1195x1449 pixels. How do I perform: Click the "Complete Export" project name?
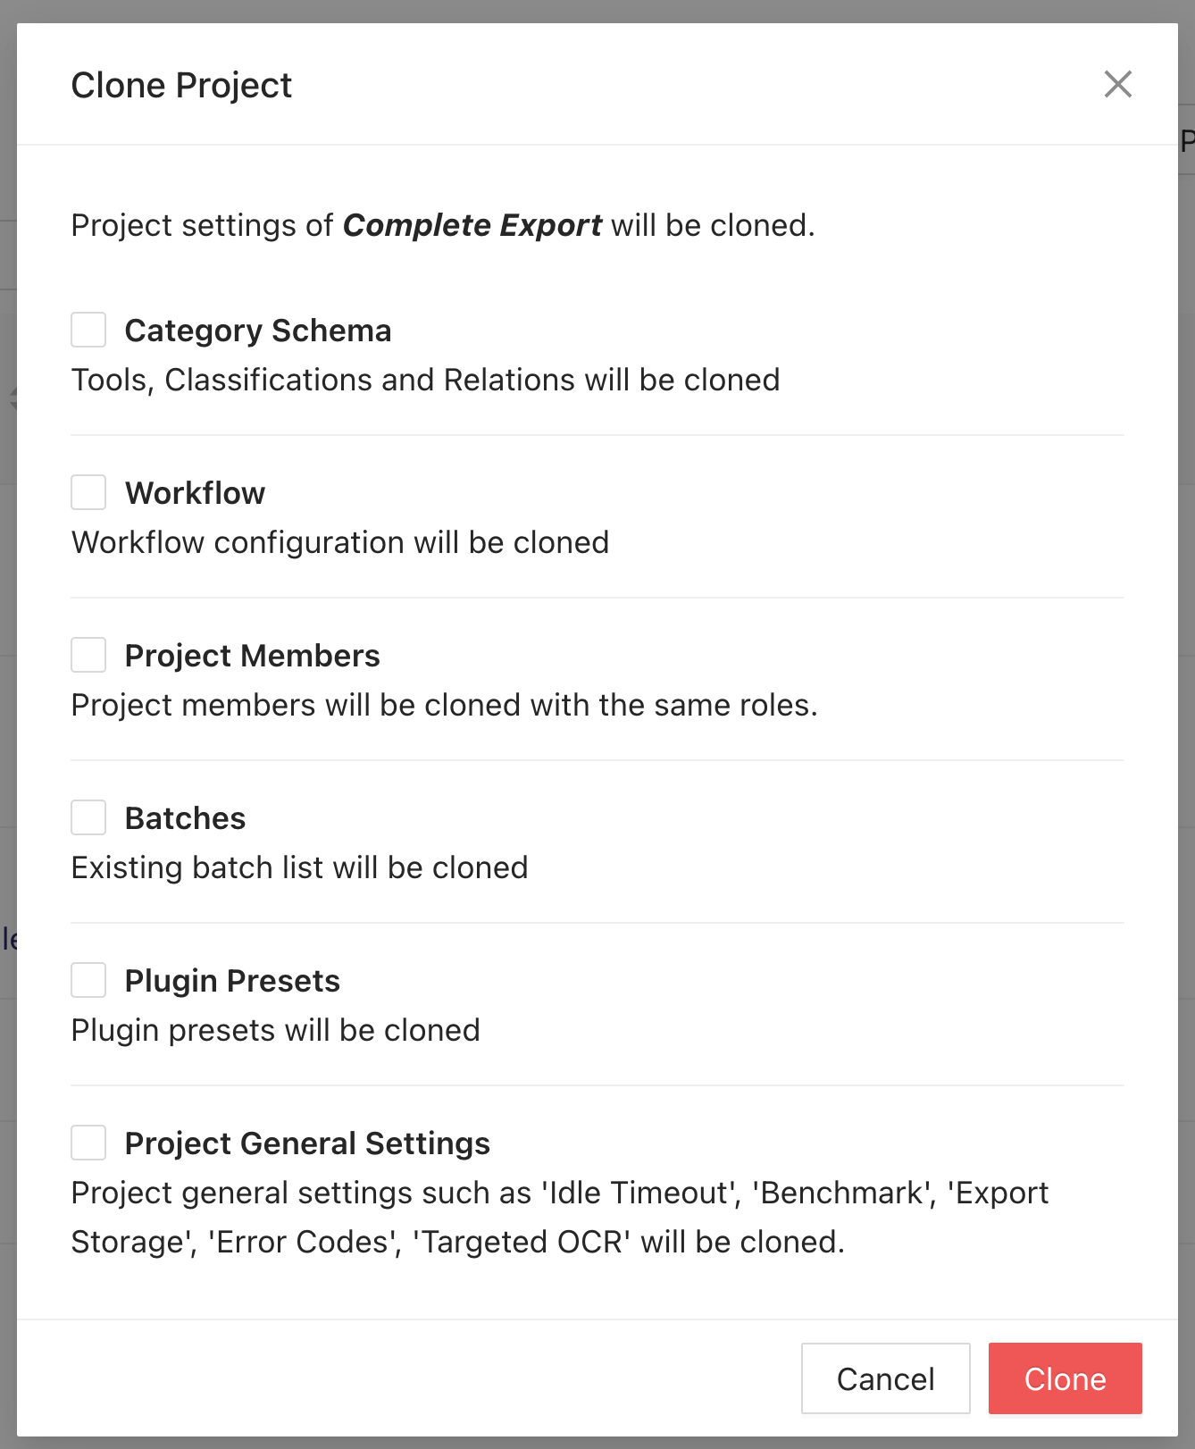472,225
